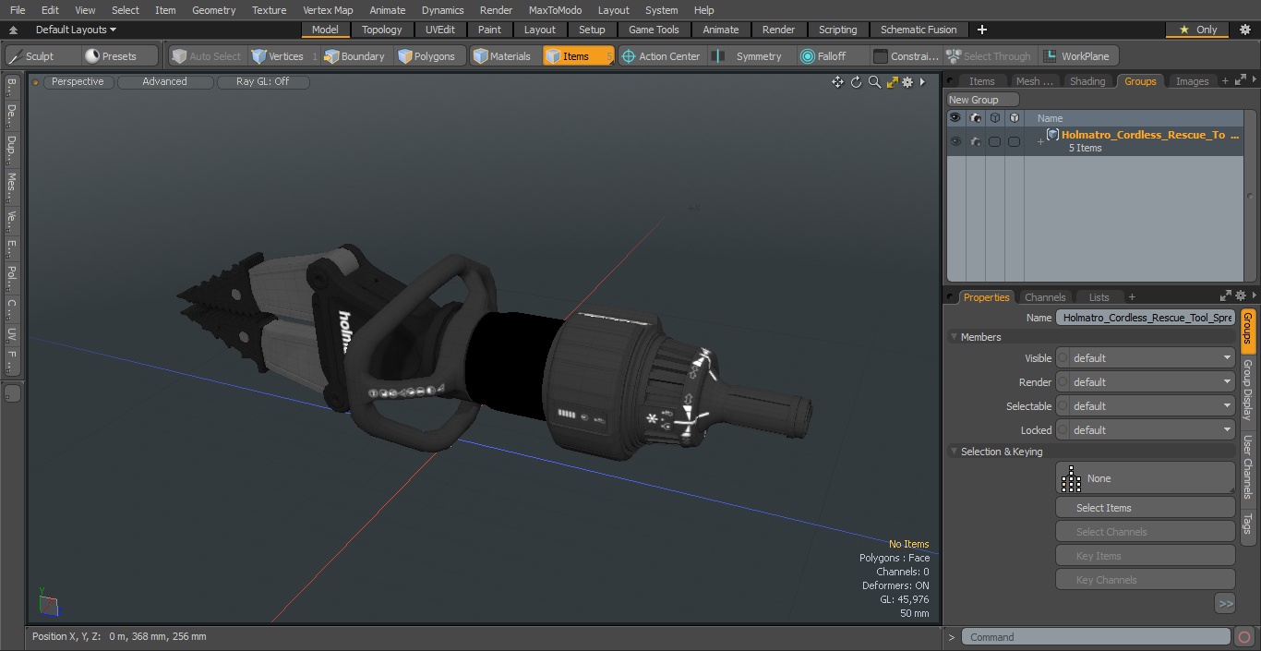Open the Action Center options
1261x651 pixels.
[661, 56]
